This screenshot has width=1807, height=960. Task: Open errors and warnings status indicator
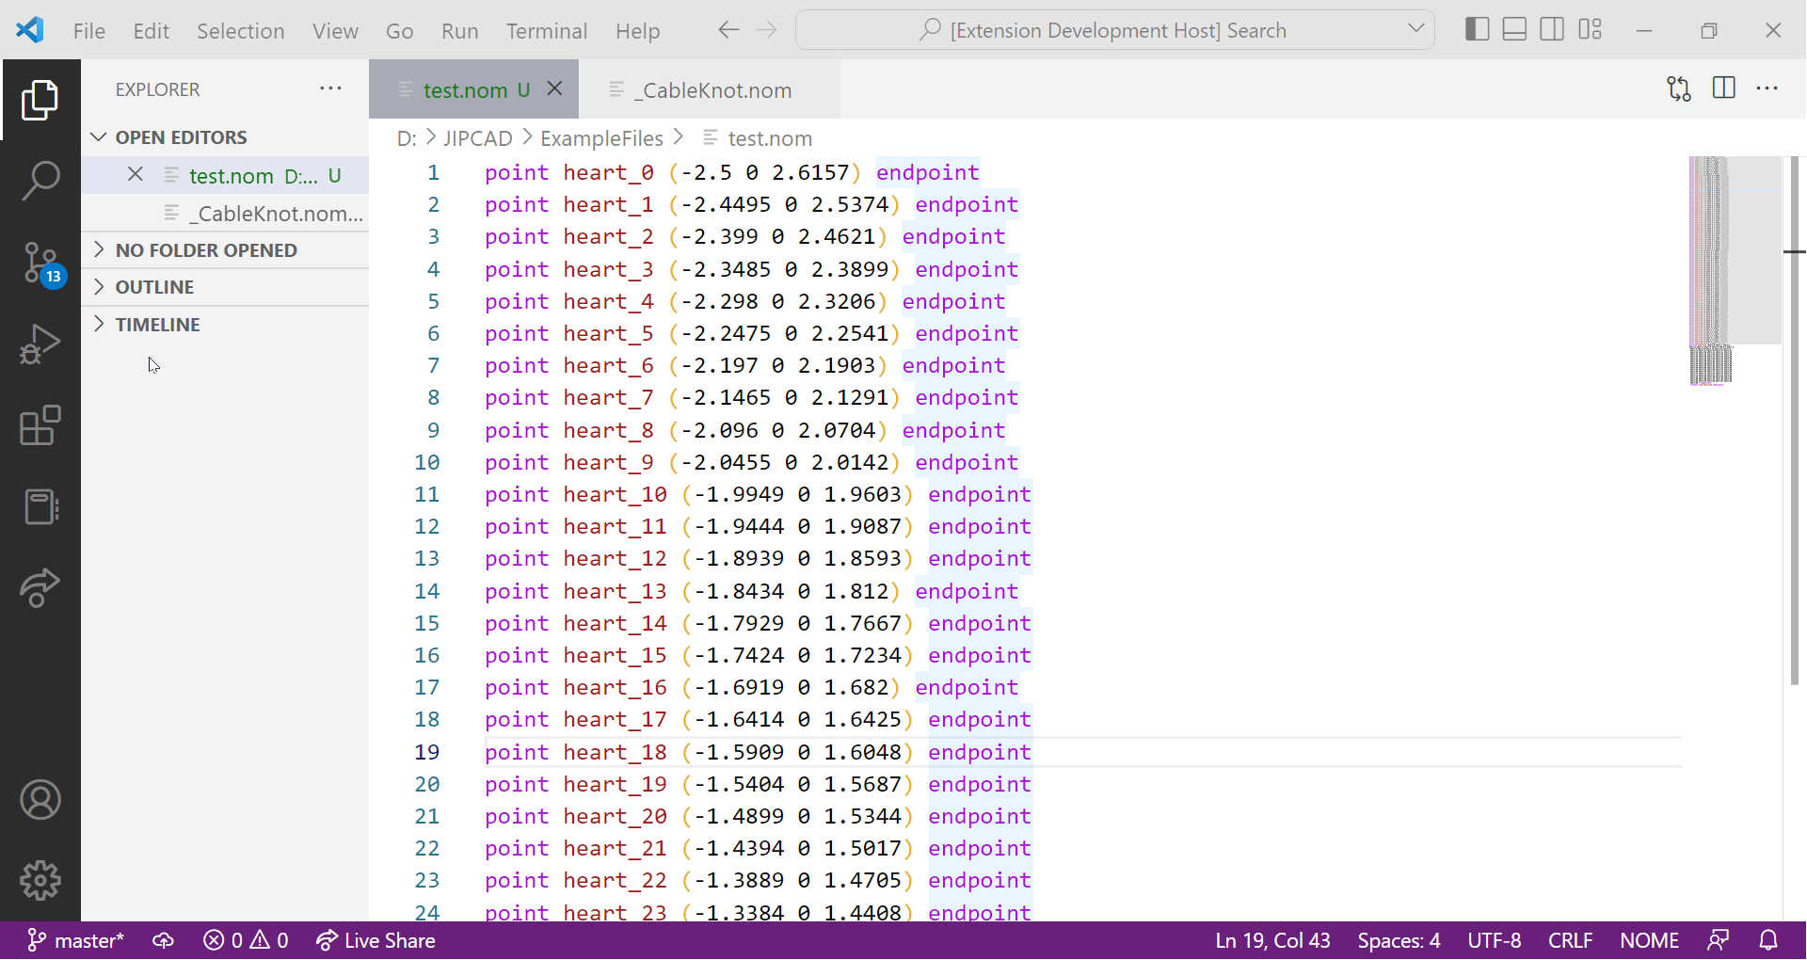point(246,940)
